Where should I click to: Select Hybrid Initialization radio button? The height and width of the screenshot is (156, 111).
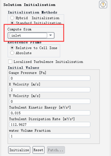[x=12, y=18]
